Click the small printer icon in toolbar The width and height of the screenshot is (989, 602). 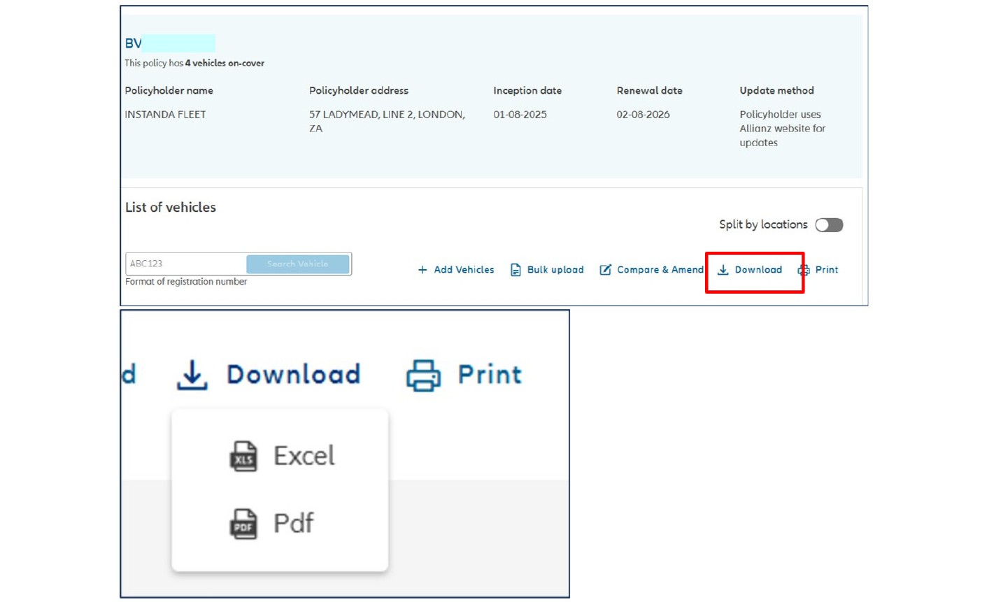click(804, 270)
